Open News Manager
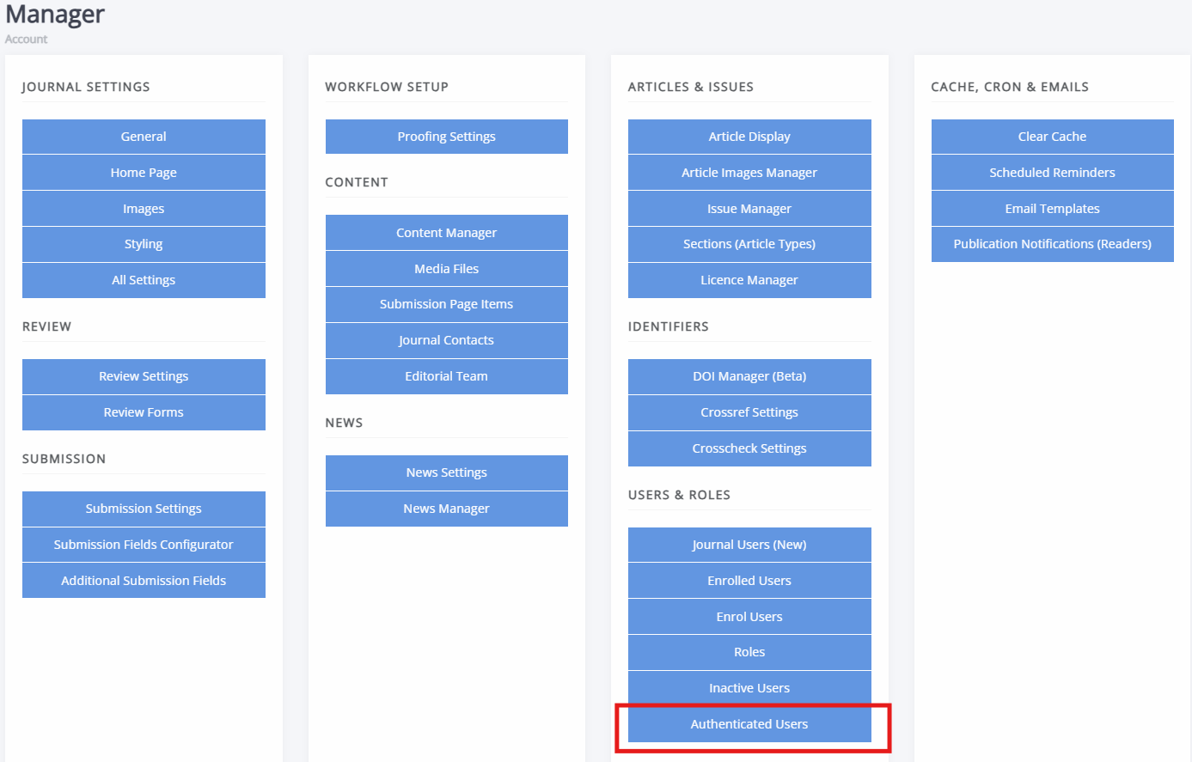The height and width of the screenshot is (762, 1192). tap(447, 509)
